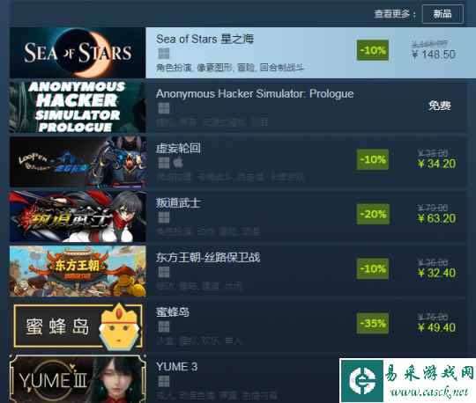
Task: Open 东方王朝-丝路保卫战 thumbnail image
Action: click(x=78, y=271)
